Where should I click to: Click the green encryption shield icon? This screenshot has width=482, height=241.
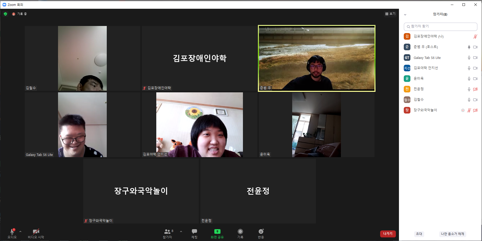coord(5,14)
